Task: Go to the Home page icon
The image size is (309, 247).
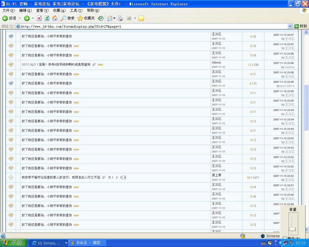Action: tap(55, 18)
